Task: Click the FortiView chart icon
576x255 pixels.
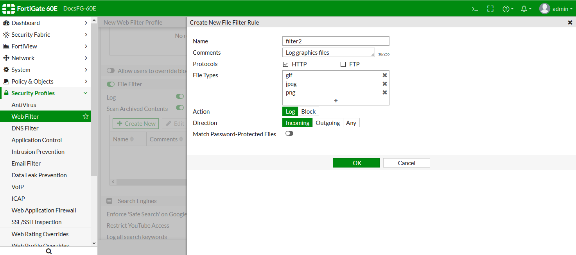Action: tap(6, 46)
